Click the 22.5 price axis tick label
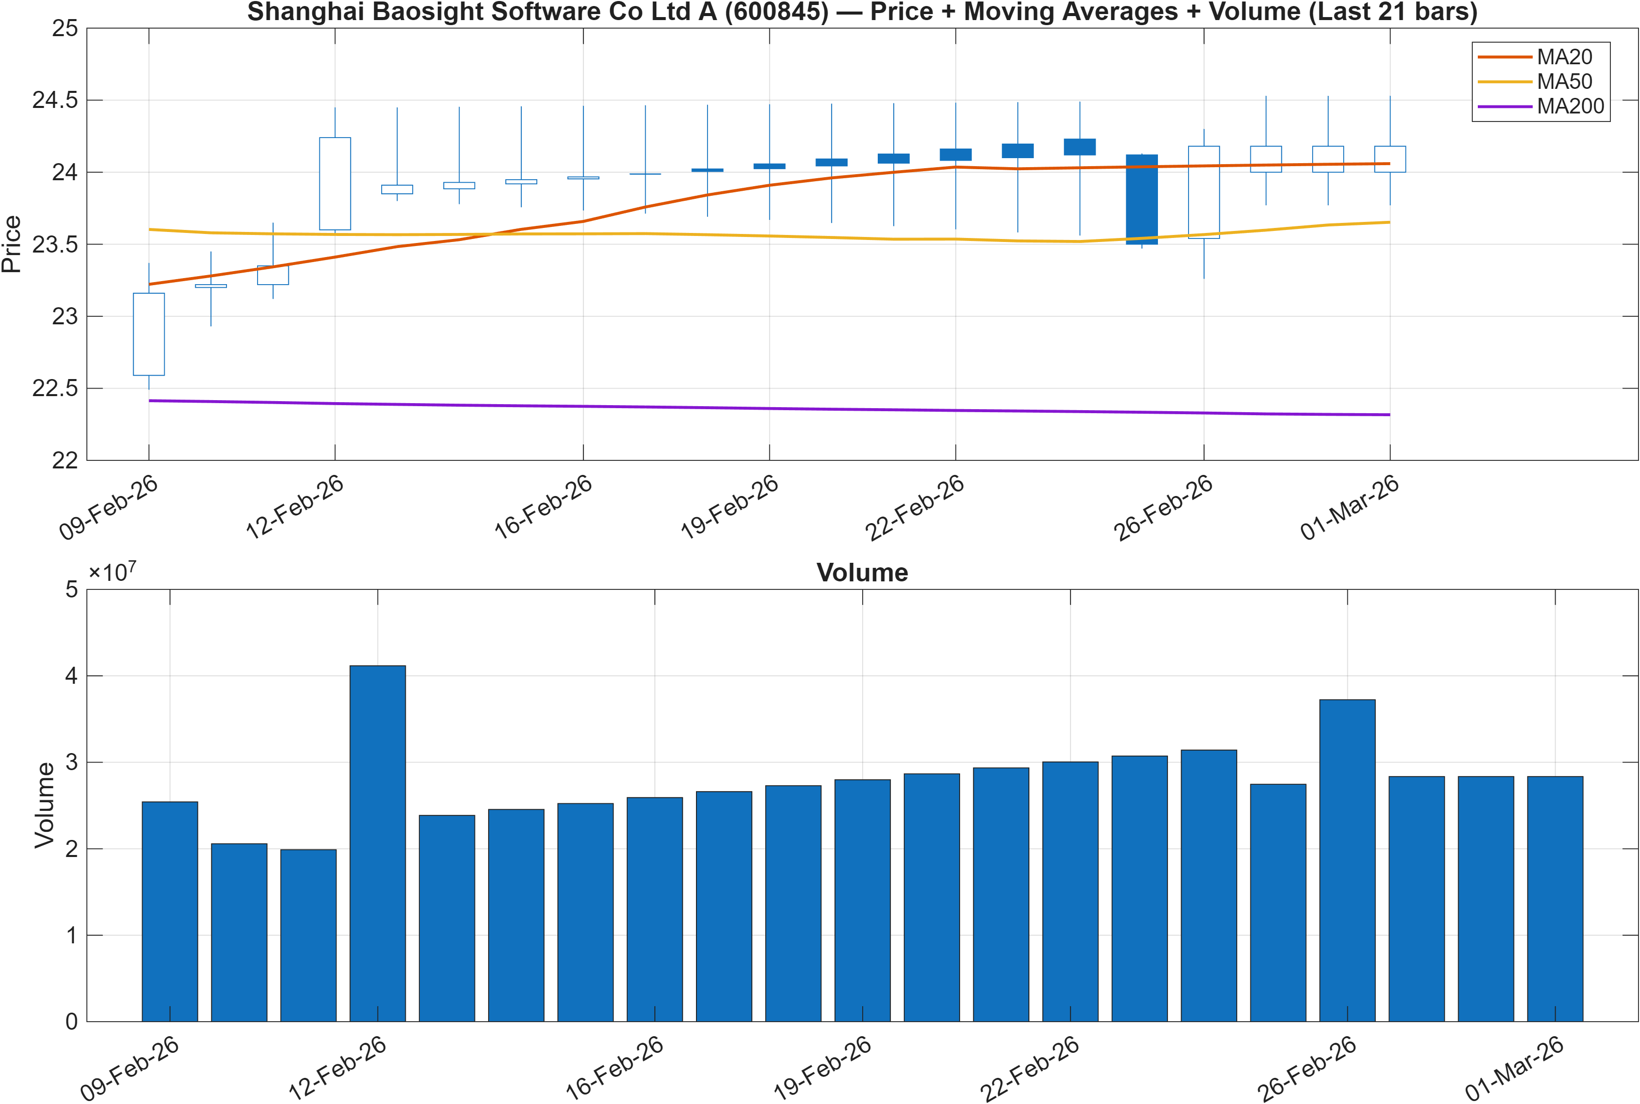1640x1104 pixels. (x=56, y=388)
